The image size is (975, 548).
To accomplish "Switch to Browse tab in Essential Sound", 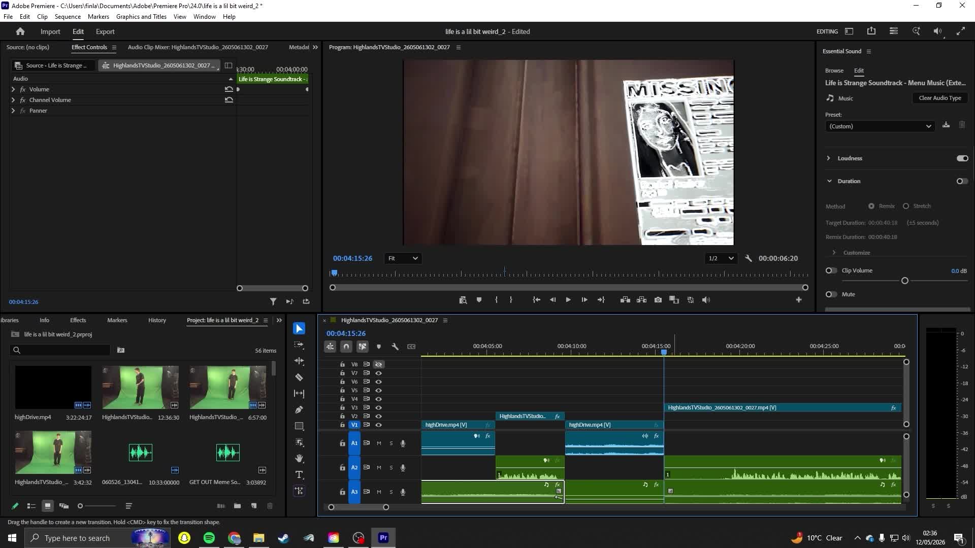I will [x=834, y=71].
